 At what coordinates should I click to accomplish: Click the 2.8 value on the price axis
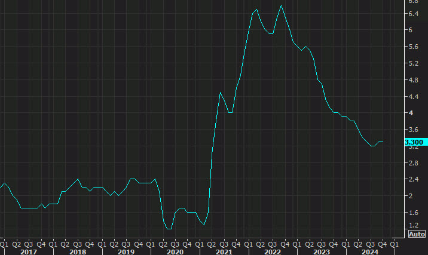(x=413, y=163)
